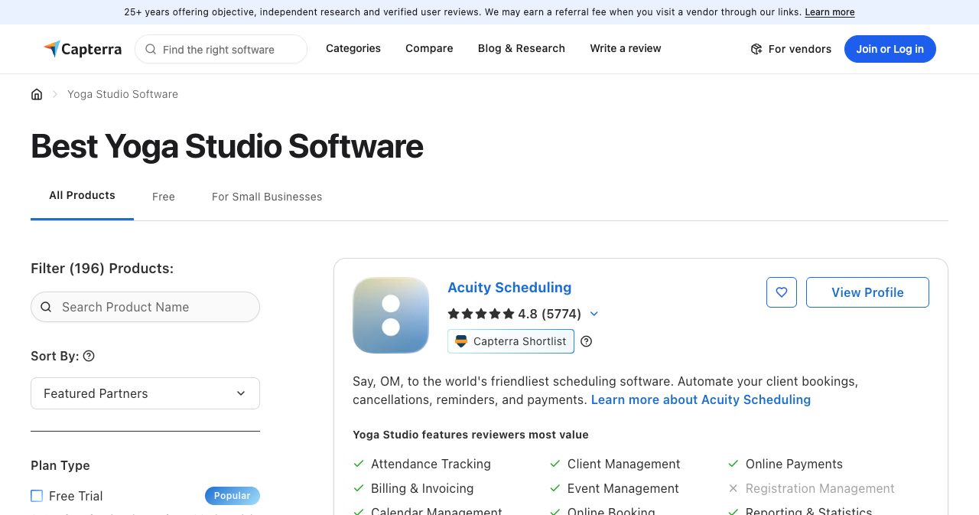This screenshot has height=515, width=979.
Task: Click the Plan Type filter heading
Action: point(60,465)
